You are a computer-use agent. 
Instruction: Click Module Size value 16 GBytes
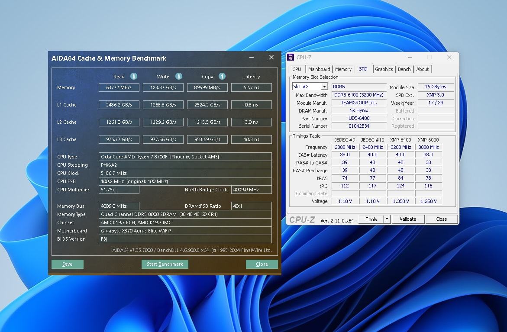(x=436, y=87)
